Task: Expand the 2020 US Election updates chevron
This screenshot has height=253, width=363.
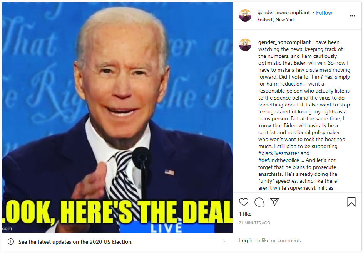Action: (224, 242)
